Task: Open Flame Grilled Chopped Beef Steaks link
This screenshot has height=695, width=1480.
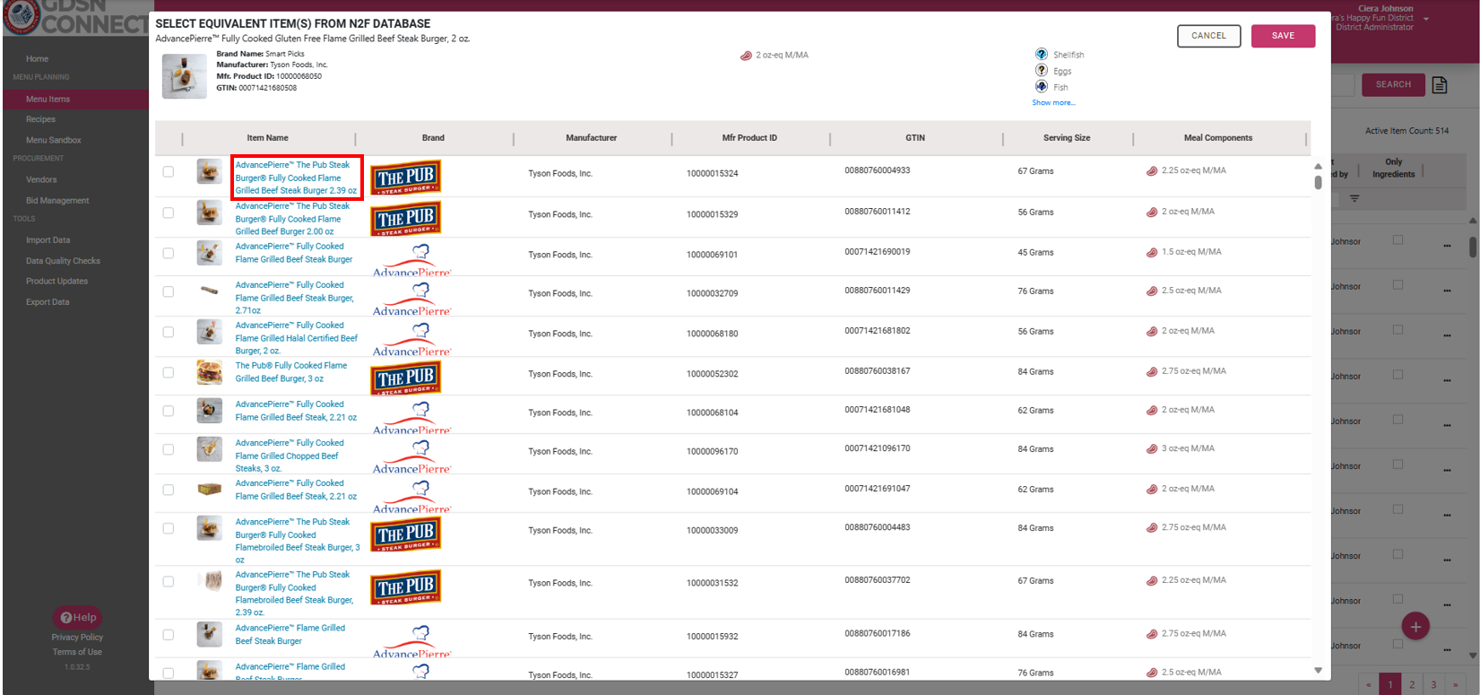Action: (290, 456)
